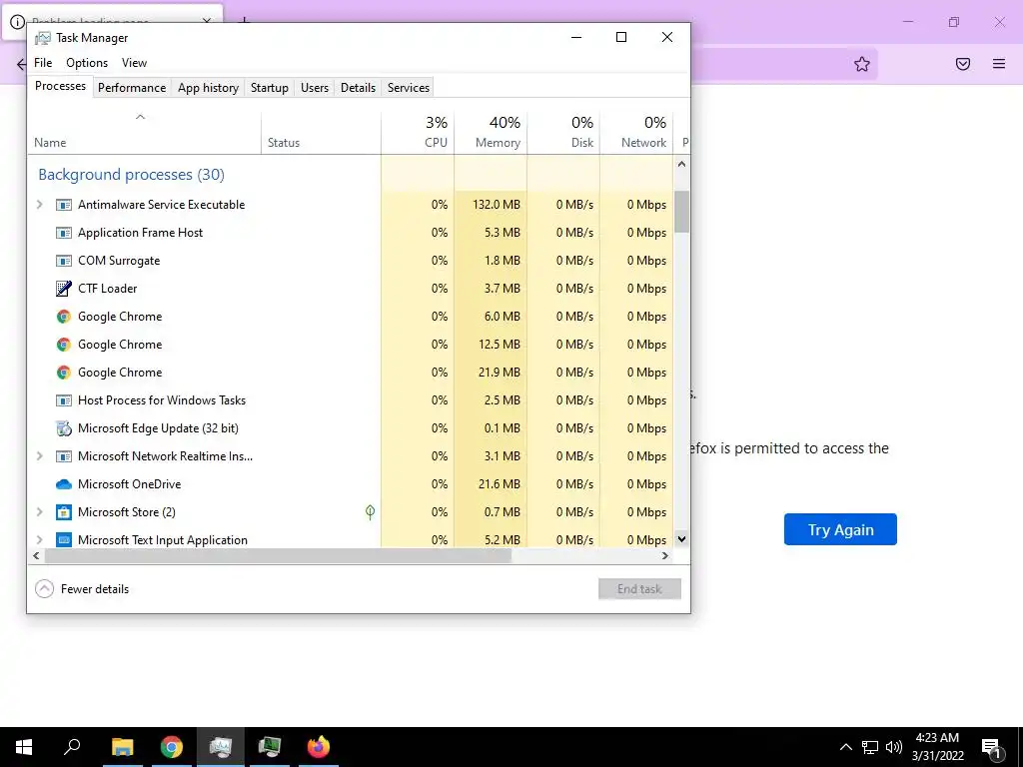Sort by the Status column header
The width and height of the screenshot is (1023, 767).
[x=321, y=133]
